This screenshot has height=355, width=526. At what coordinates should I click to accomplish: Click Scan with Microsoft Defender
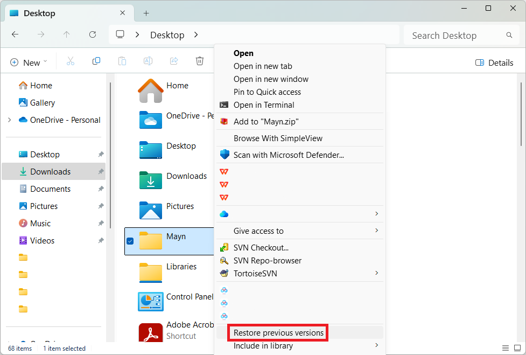point(288,155)
